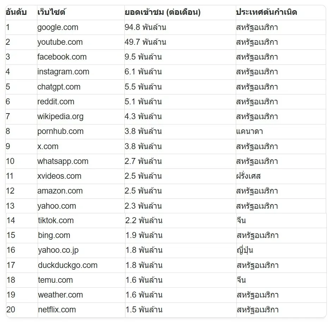This screenshot has width=332, height=324.
Task: Select the whatsapp.com website cell
Action: click(x=63, y=161)
